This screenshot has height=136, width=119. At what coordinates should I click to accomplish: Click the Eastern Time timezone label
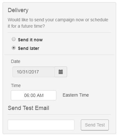(76, 95)
